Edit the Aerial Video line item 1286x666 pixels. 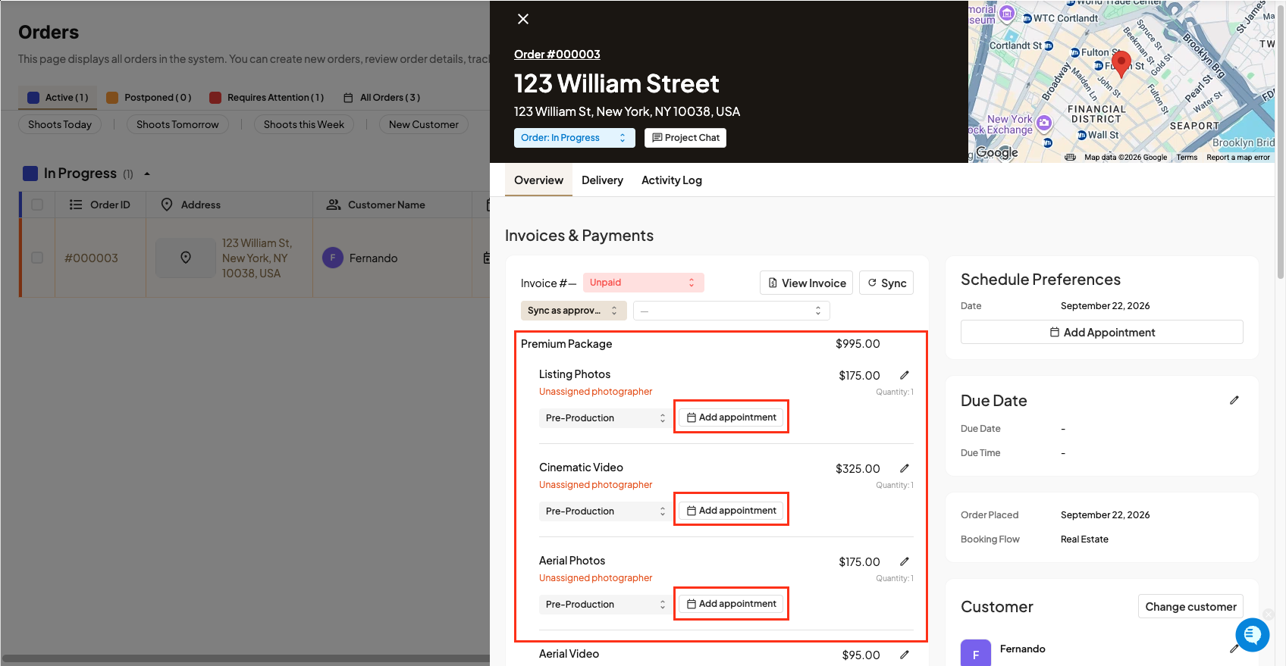point(905,655)
